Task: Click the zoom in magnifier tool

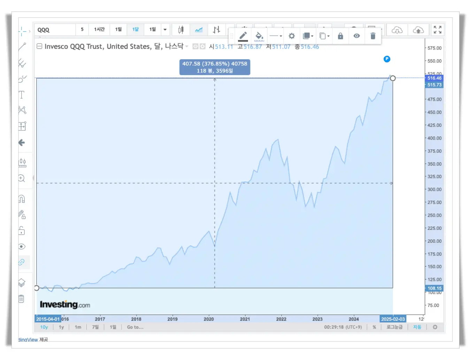Action: (x=22, y=178)
